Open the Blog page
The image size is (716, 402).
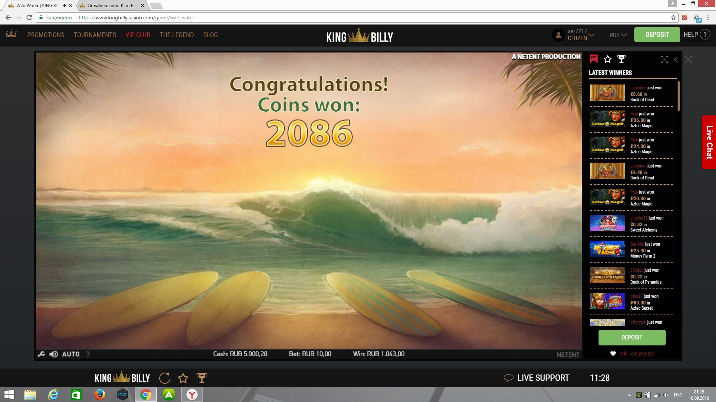[210, 35]
